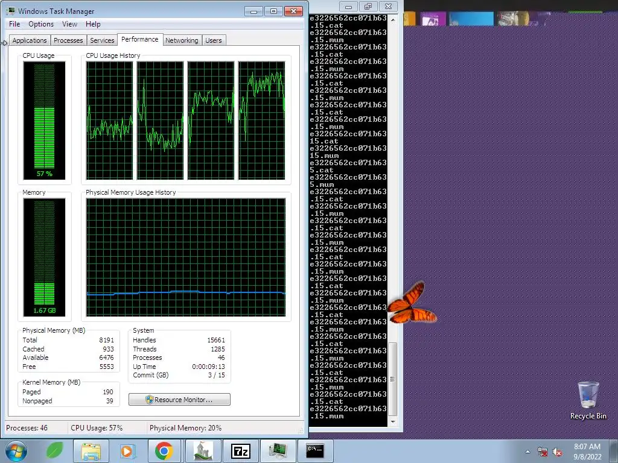Click the Nonpaged kernel memory value 39
618x463 pixels.
click(x=110, y=401)
